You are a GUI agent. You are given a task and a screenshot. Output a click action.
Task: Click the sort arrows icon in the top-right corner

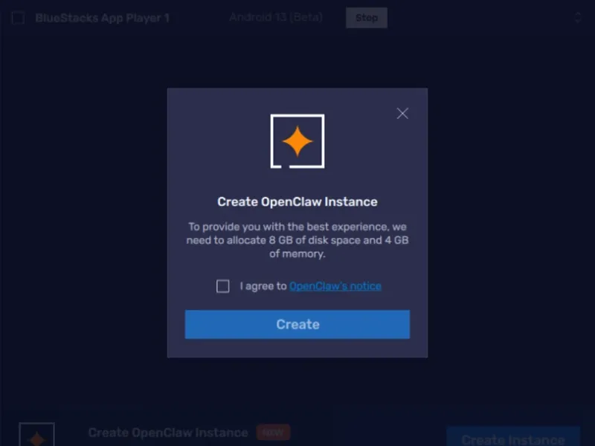point(578,17)
